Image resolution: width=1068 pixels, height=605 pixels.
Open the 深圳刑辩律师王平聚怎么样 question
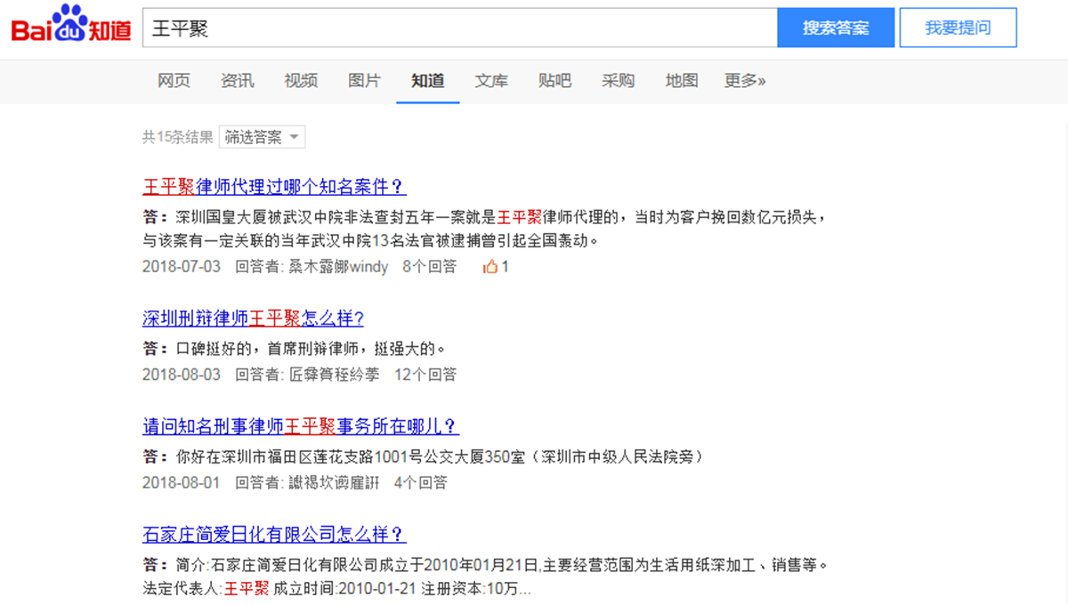tap(253, 319)
